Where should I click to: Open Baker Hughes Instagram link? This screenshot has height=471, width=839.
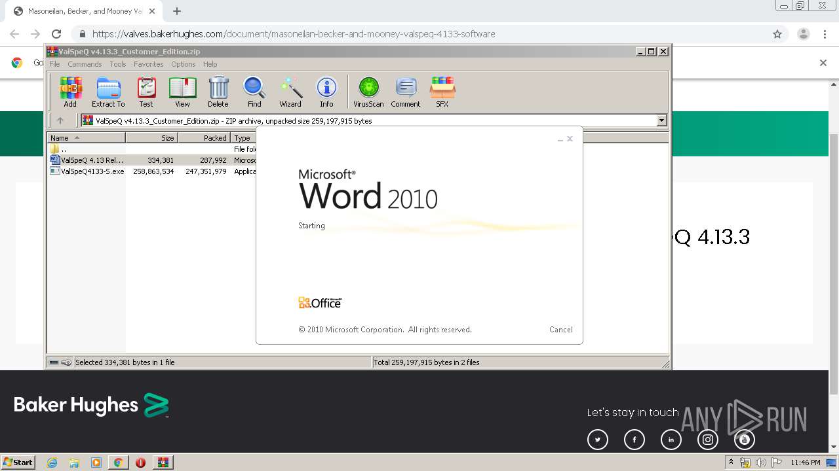(x=708, y=440)
